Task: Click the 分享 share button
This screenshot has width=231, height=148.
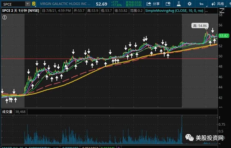Action: pyautogui.click(x=153, y=4)
